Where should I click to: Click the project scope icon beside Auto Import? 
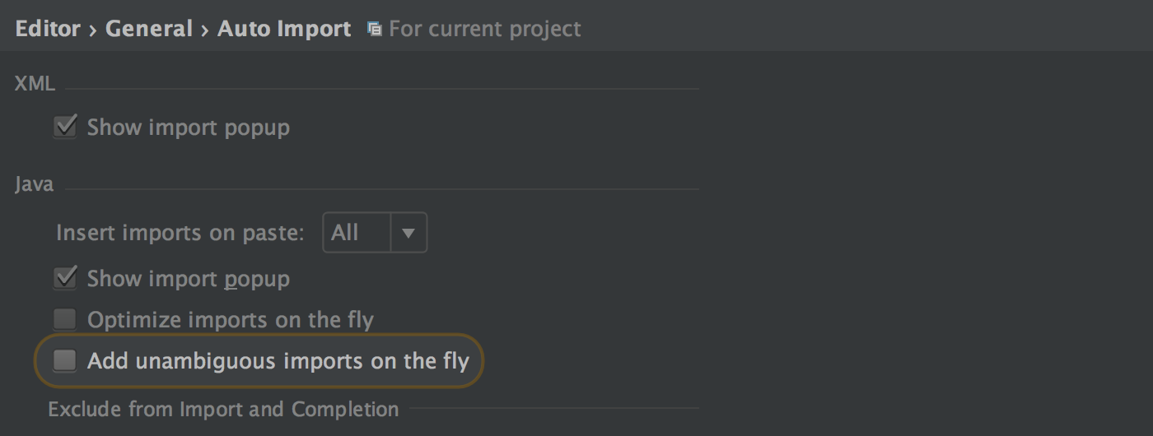point(375,30)
